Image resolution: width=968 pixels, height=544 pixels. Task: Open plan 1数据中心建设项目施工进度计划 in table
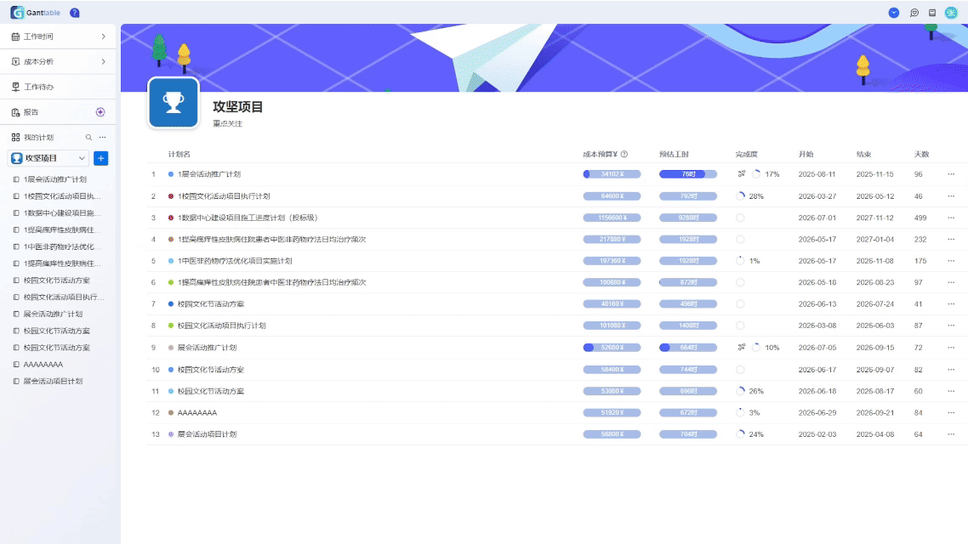point(248,218)
